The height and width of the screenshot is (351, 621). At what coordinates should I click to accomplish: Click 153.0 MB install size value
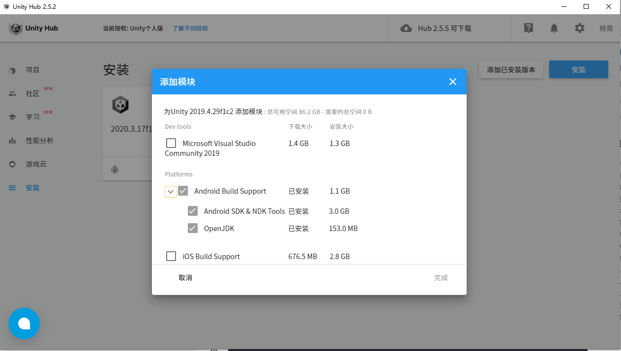coord(343,229)
